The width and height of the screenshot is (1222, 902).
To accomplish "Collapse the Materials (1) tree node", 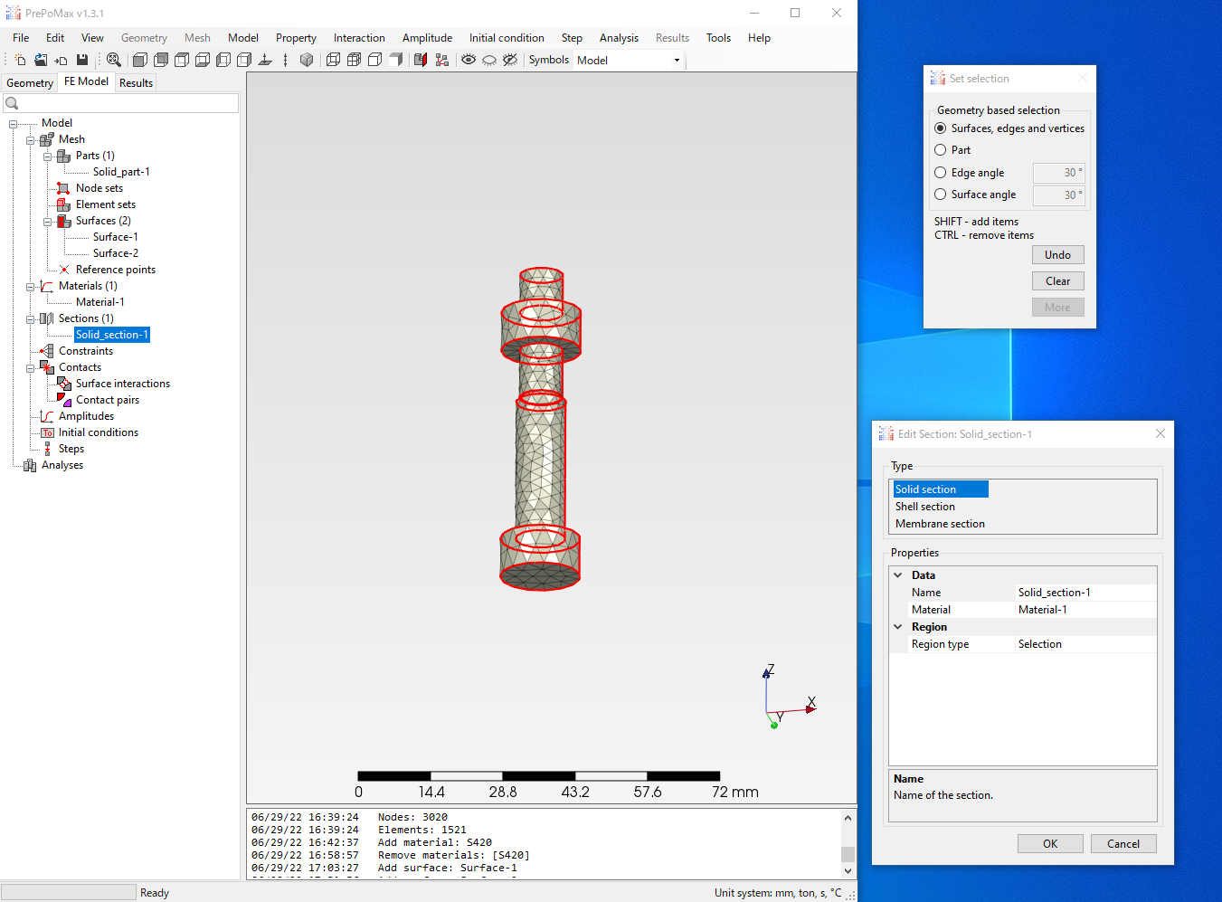I will tap(31, 287).
